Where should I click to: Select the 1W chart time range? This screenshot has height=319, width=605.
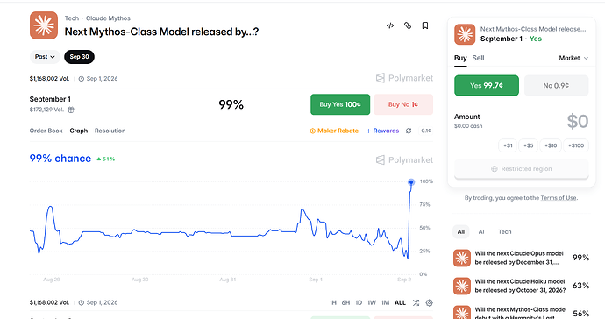click(372, 303)
